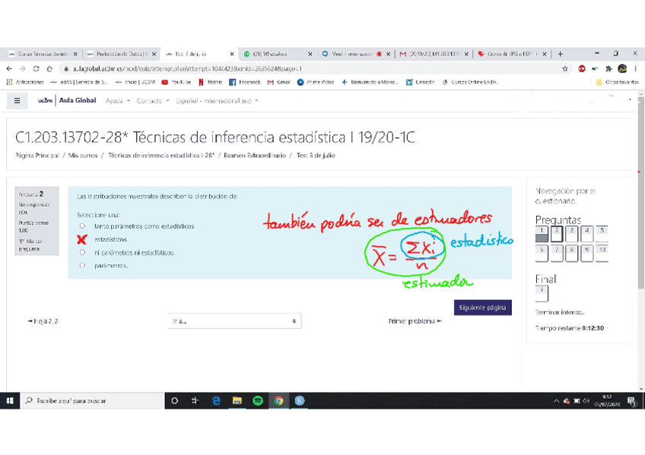Switch to the Meet browser tab
645x455 pixels.
pos(354,54)
